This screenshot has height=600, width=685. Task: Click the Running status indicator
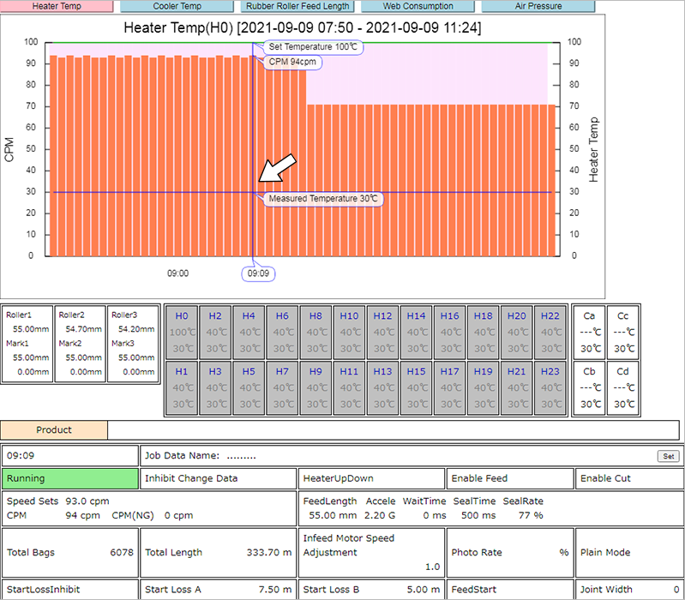tap(69, 478)
